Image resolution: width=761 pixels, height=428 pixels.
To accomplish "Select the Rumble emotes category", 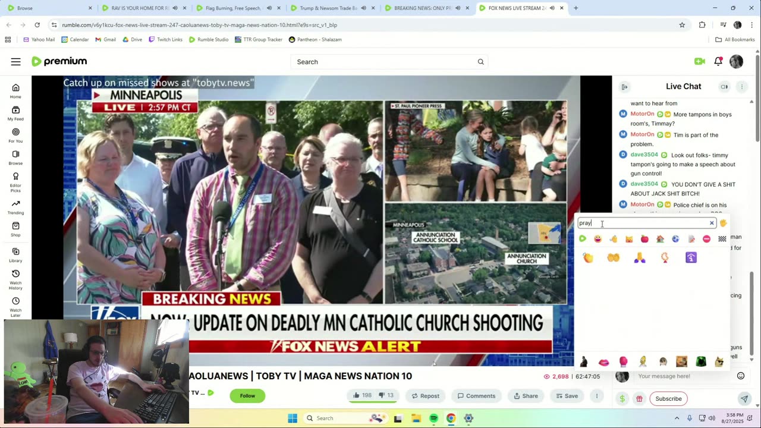I will pyautogui.click(x=582, y=239).
